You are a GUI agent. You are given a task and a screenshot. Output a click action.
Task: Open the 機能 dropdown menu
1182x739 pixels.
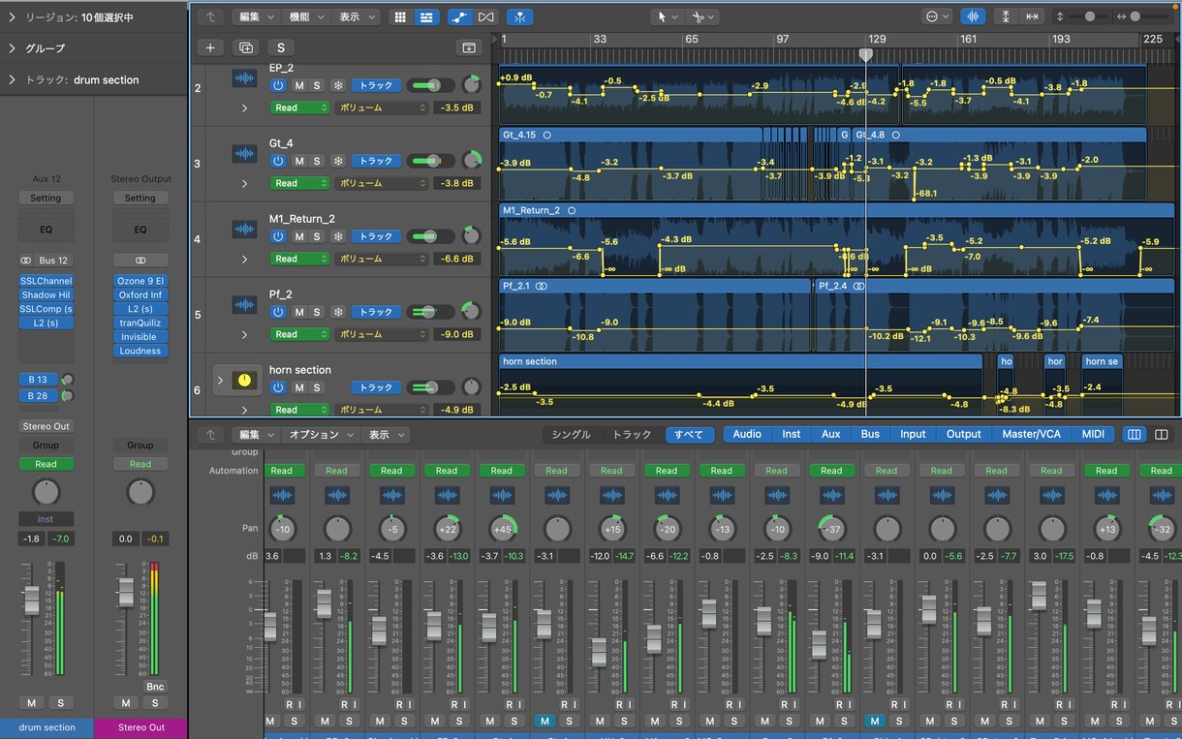point(307,16)
